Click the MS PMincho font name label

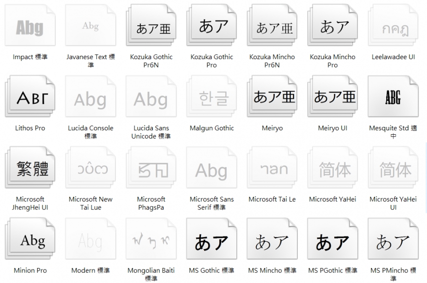click(393, 274)
